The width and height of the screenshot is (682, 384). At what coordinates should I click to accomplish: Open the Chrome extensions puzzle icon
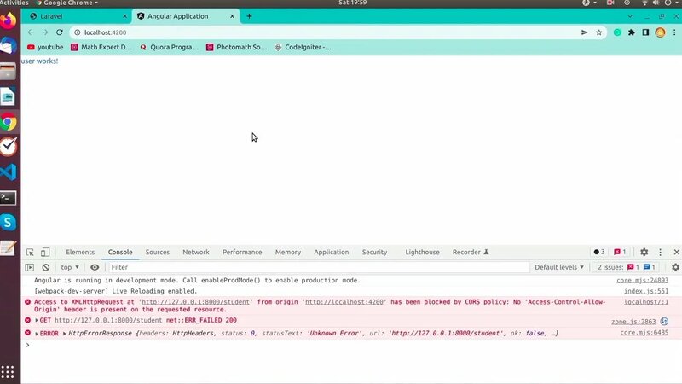[632, 32]
